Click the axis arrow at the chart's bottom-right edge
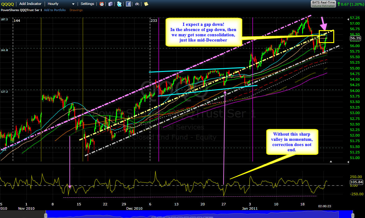The width and height of the screenshot is (365, 218). (x=348, y=162)
